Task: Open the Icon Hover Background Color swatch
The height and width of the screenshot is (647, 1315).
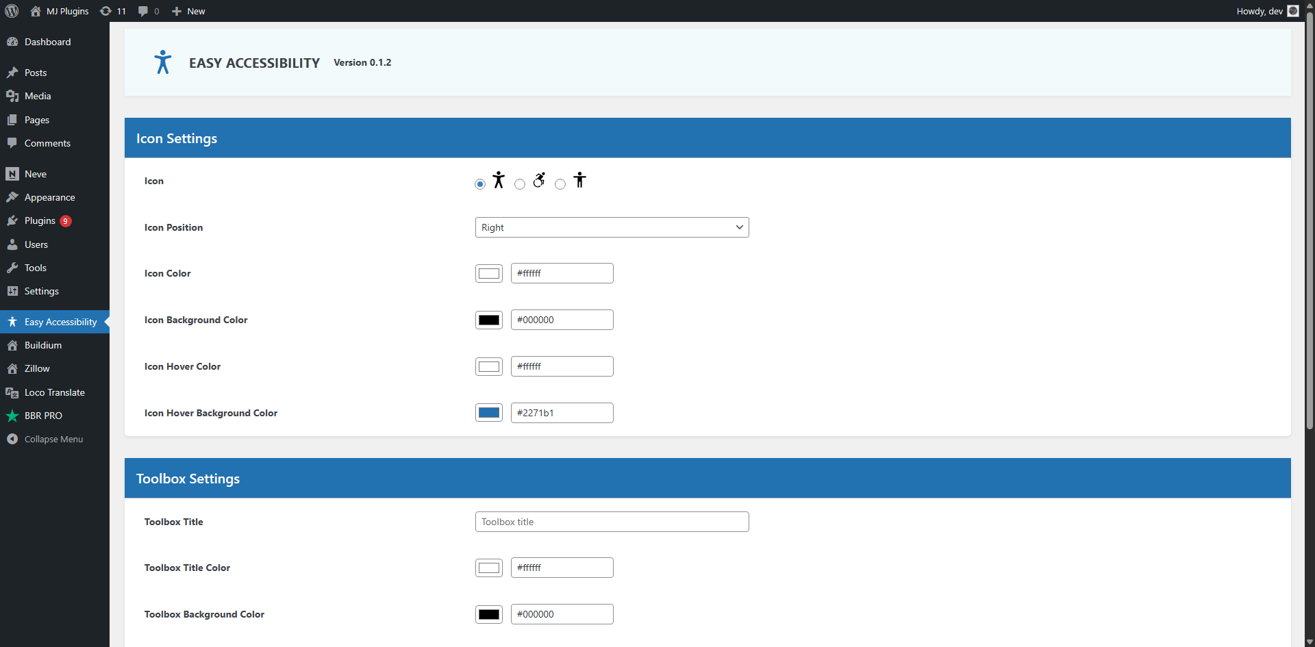Action: (489, 413)
